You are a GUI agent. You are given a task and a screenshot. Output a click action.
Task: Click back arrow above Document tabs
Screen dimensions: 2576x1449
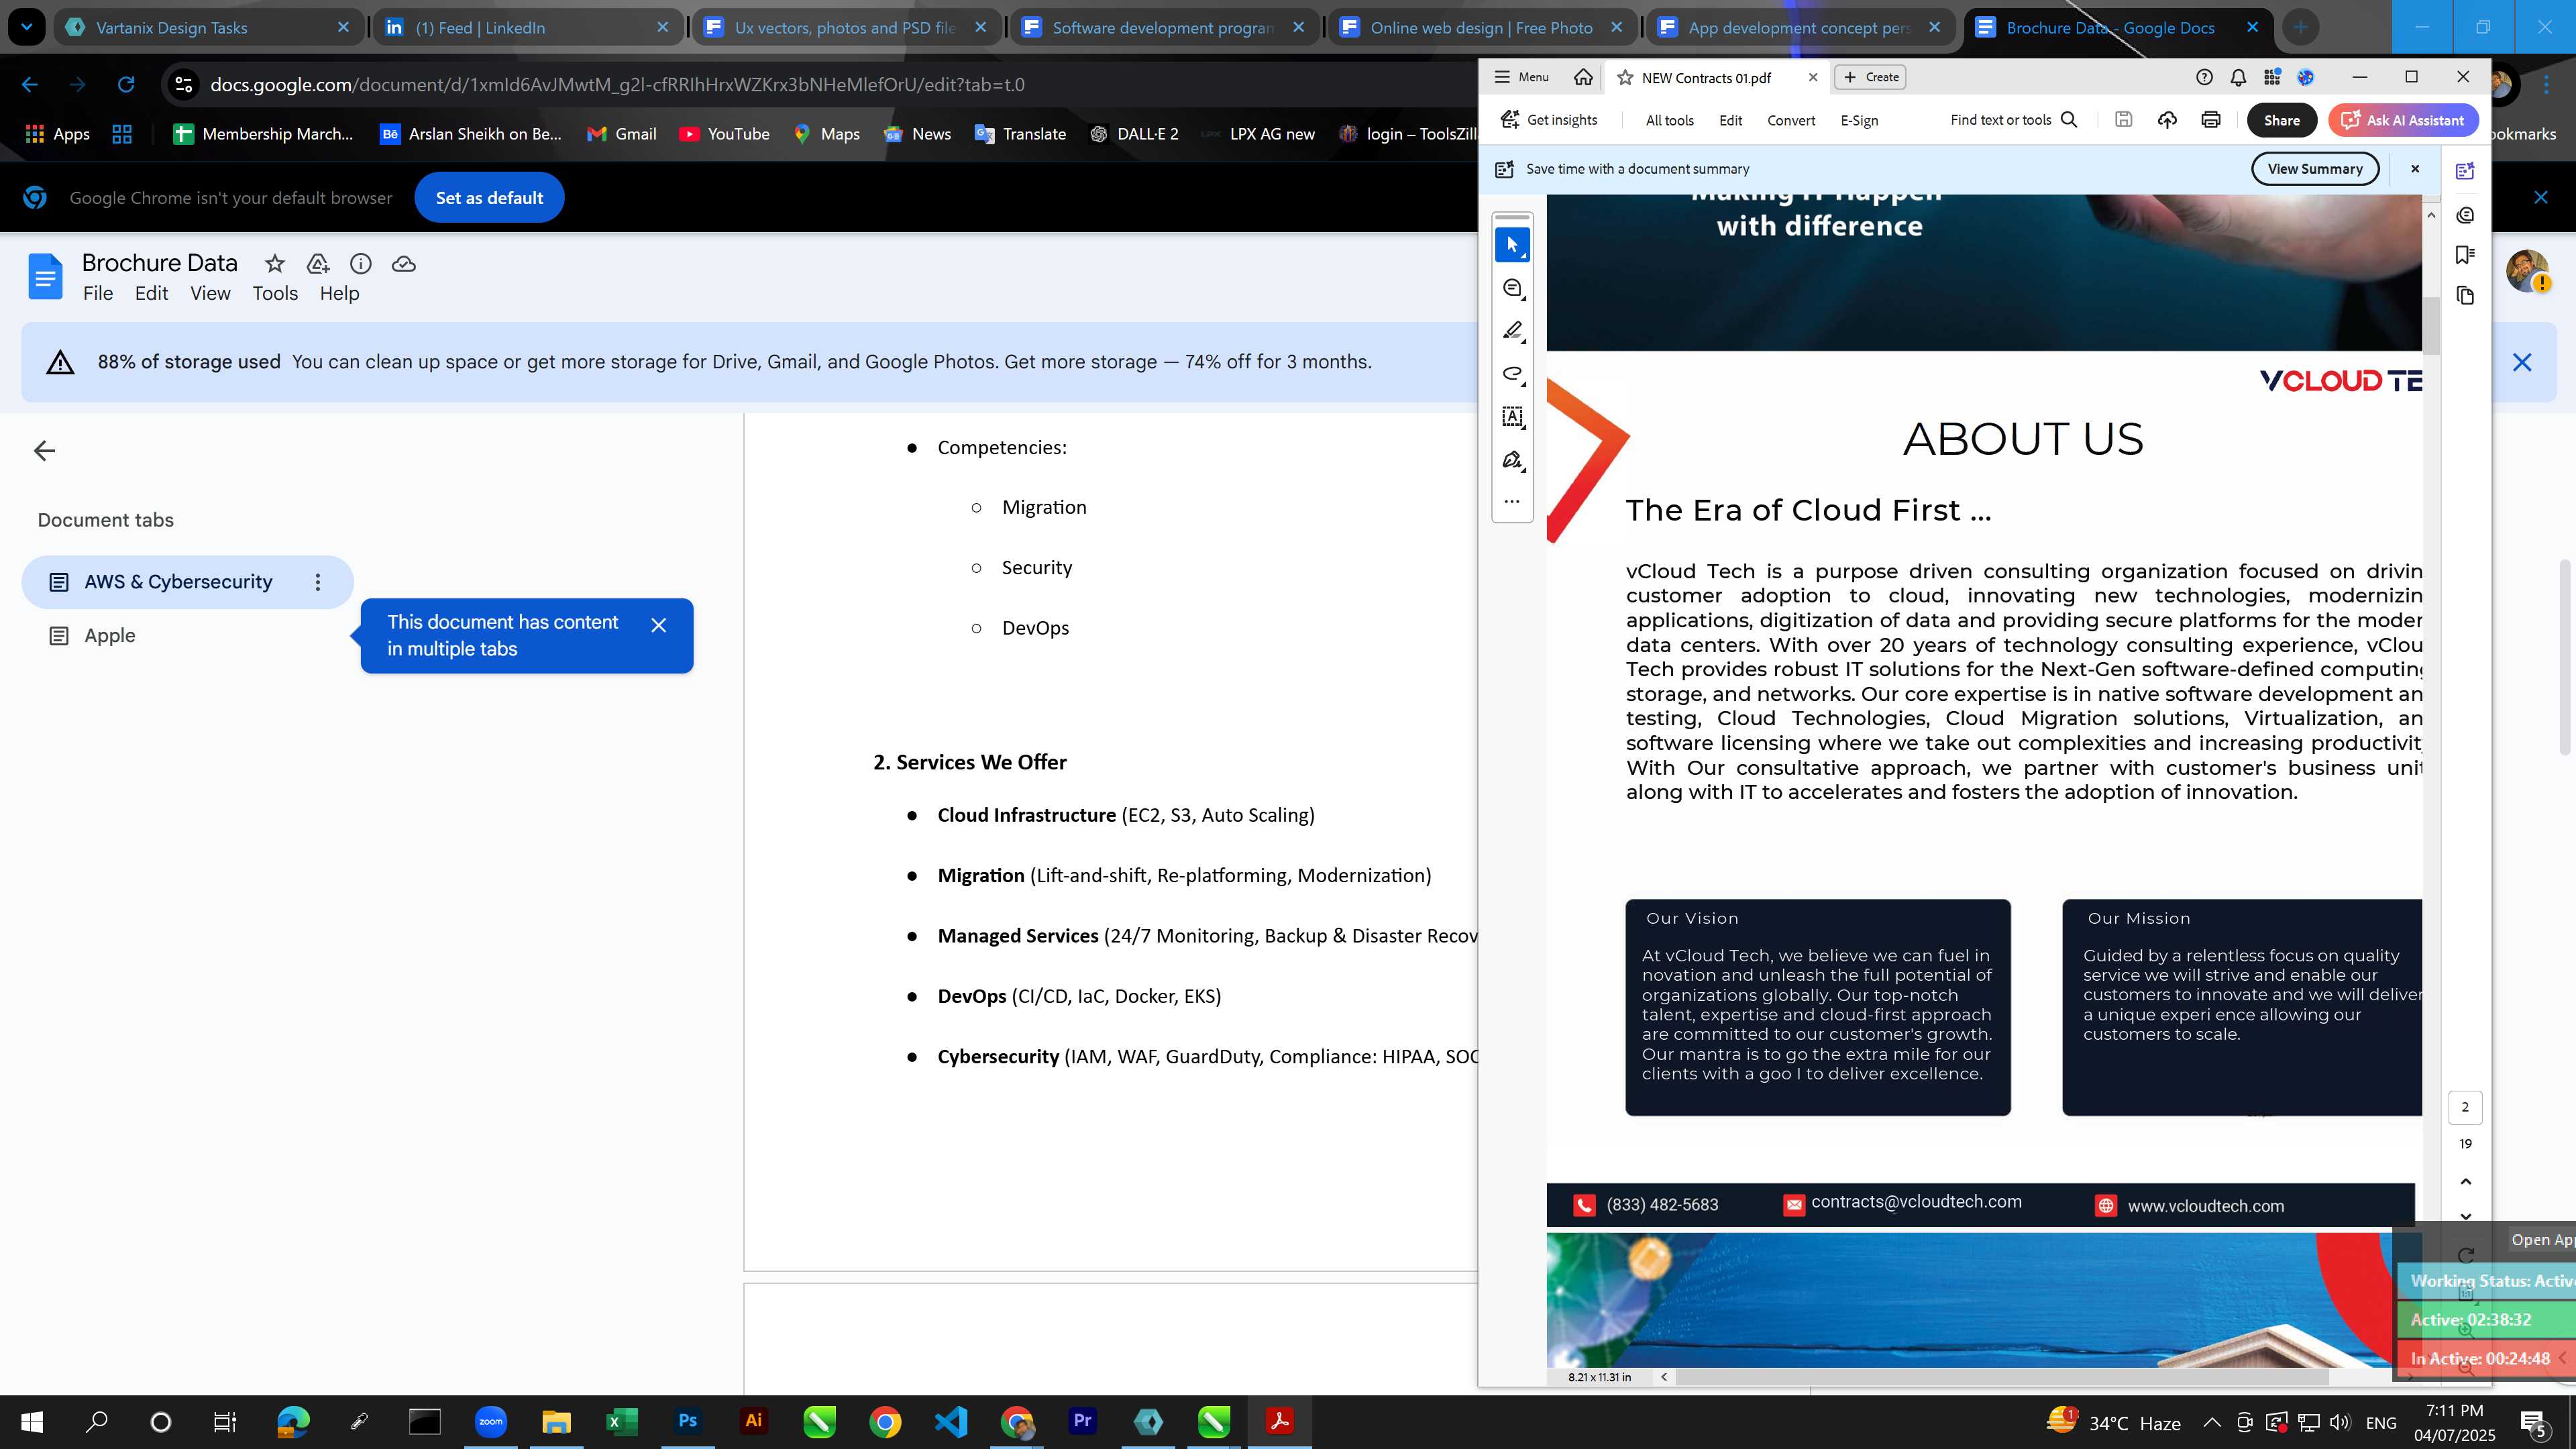click(x=44, y=451)
